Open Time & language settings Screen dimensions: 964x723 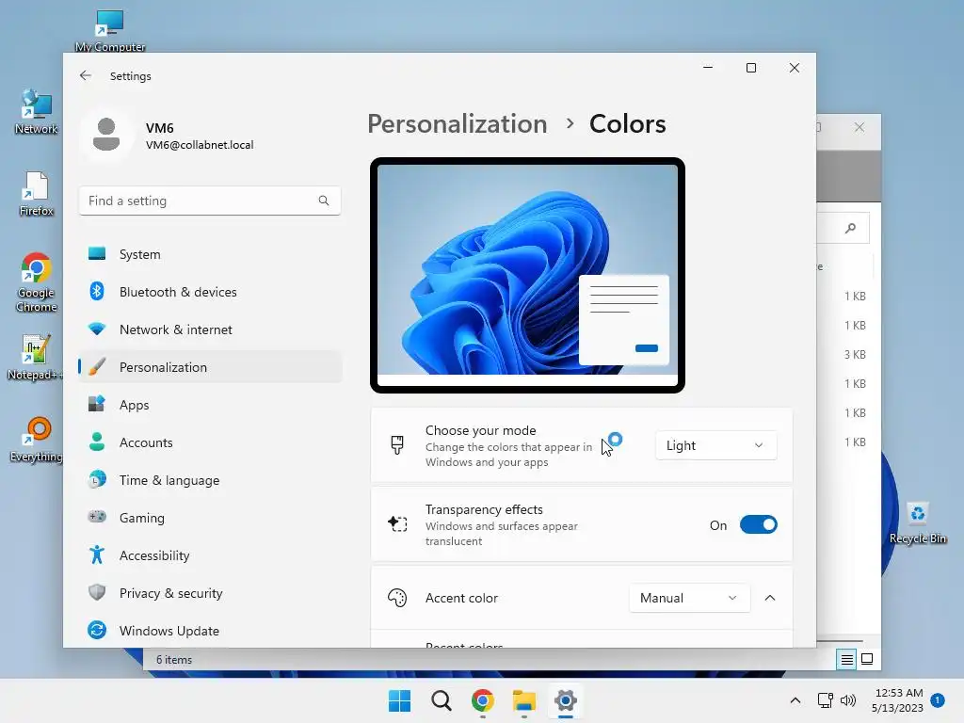point(210,480)
